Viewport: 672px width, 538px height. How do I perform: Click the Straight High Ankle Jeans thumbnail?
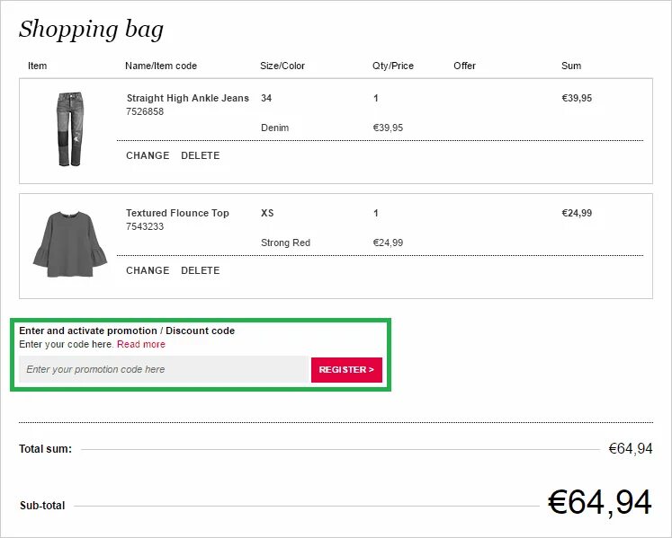pyautogui.click(x=70, y=128)
